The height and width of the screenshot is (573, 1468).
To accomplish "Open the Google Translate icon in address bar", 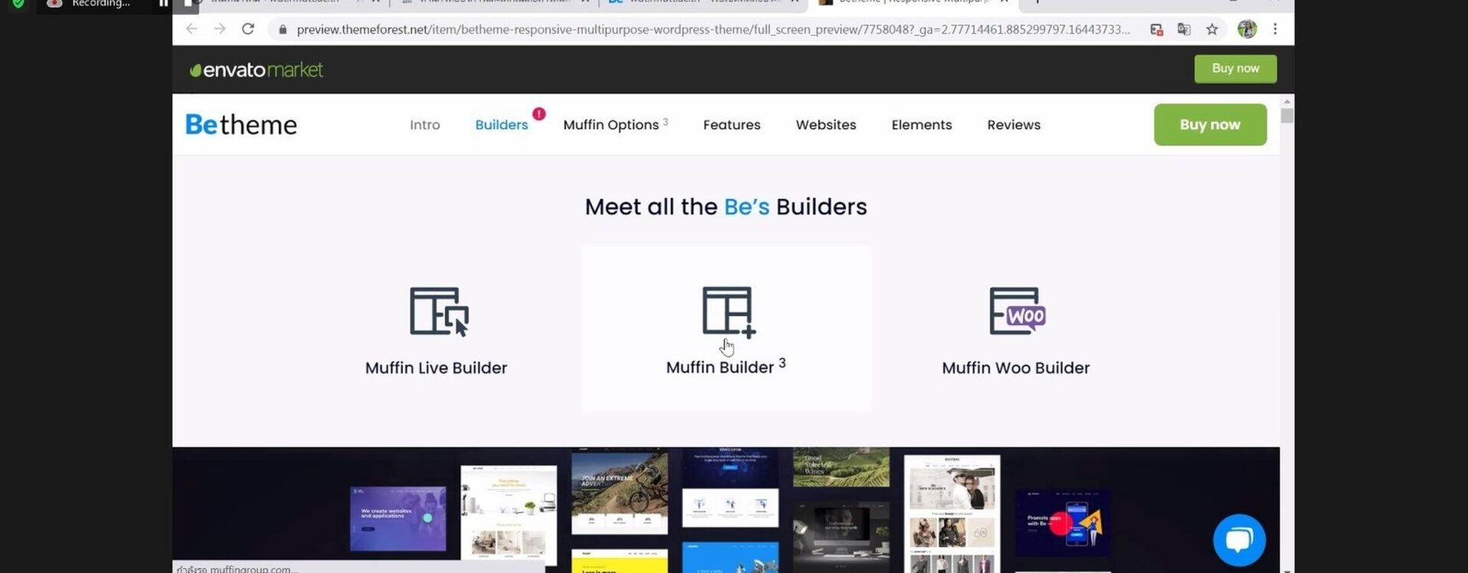I will click(x=1184, y=30).
